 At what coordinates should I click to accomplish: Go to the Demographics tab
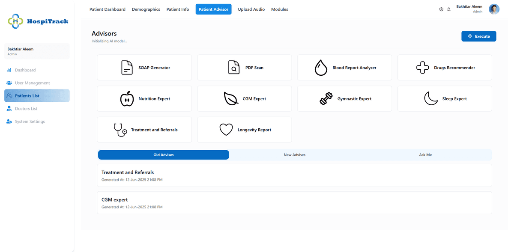point(146,9)
